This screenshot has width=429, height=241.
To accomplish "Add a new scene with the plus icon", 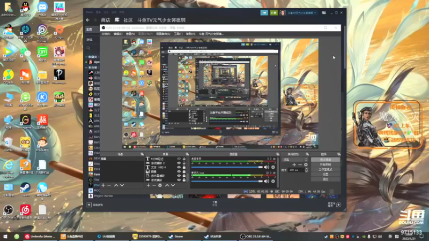I will [103, 185].
